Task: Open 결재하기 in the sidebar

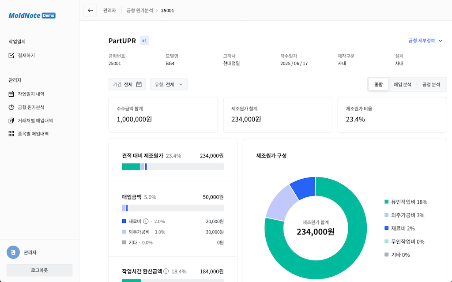Action: 26,56
